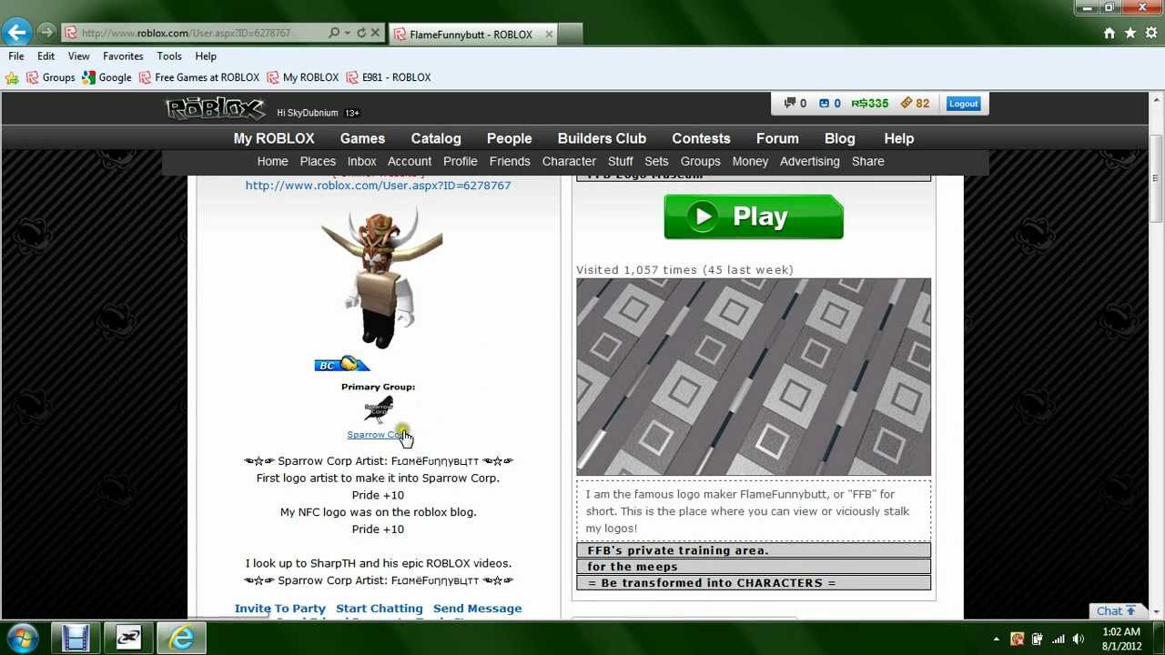The width and height of the screenshot is (1165, 655).
Task: Click Start Chatting
Action: click(380, 609)
